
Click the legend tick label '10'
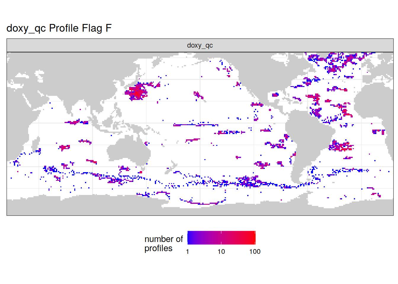(x=221, y=251)
